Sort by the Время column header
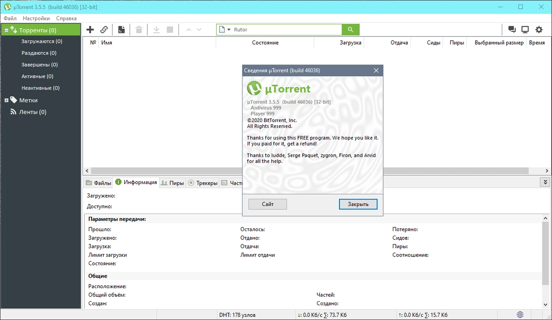This screenshot has height=320, width=552. (x=537, y=42)
